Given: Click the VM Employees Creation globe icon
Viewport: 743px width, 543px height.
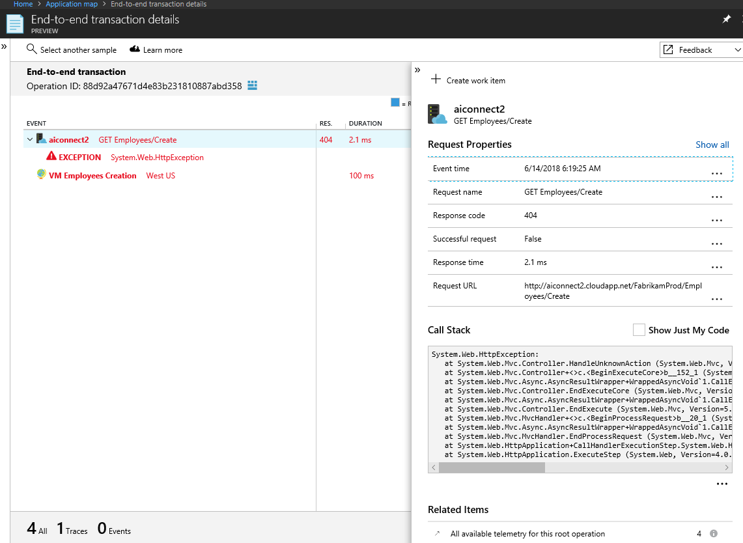Looking at the screenshot, I should 41,174.
